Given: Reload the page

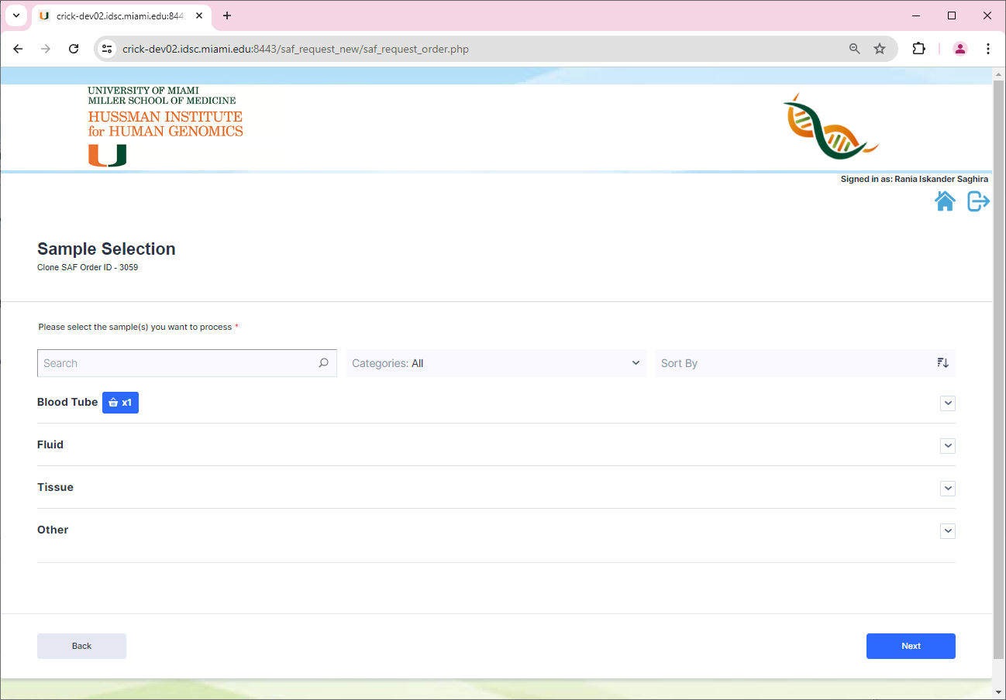Looking at the screenshot, I should click(74, 48).
